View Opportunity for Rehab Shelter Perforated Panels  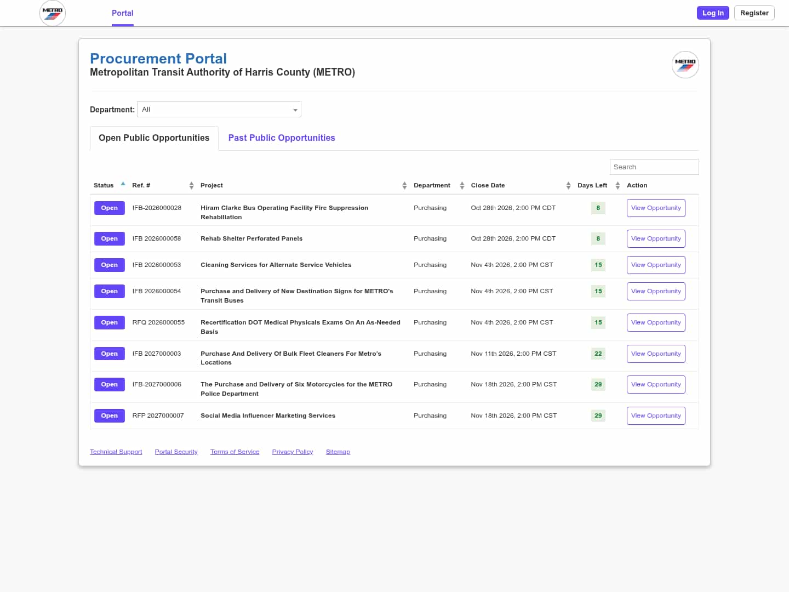pos(656,239)
